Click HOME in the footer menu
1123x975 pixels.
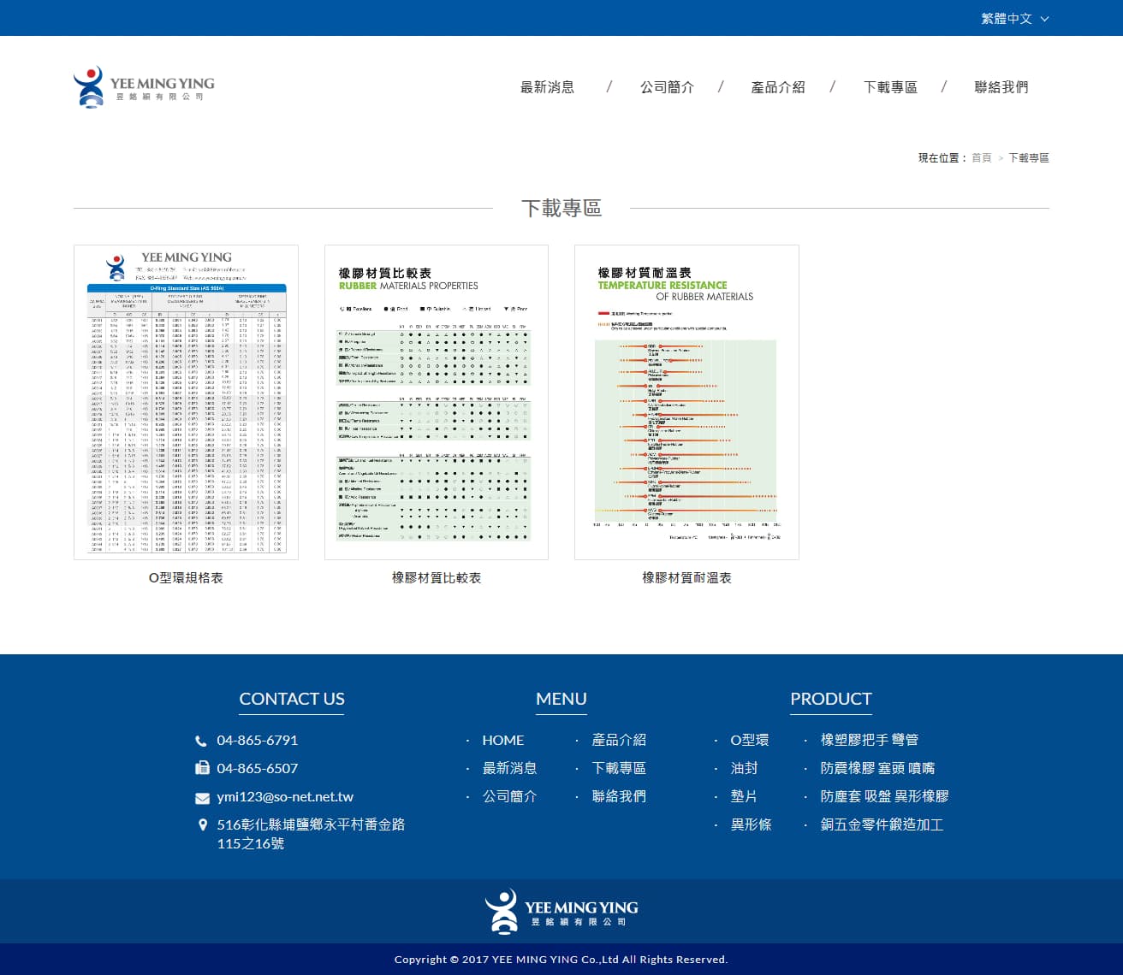(x=502, y=740)
